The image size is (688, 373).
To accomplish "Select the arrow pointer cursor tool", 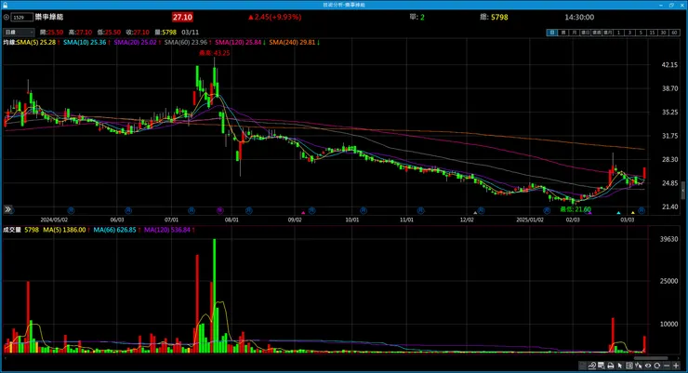I will click(x=619, y=366).
